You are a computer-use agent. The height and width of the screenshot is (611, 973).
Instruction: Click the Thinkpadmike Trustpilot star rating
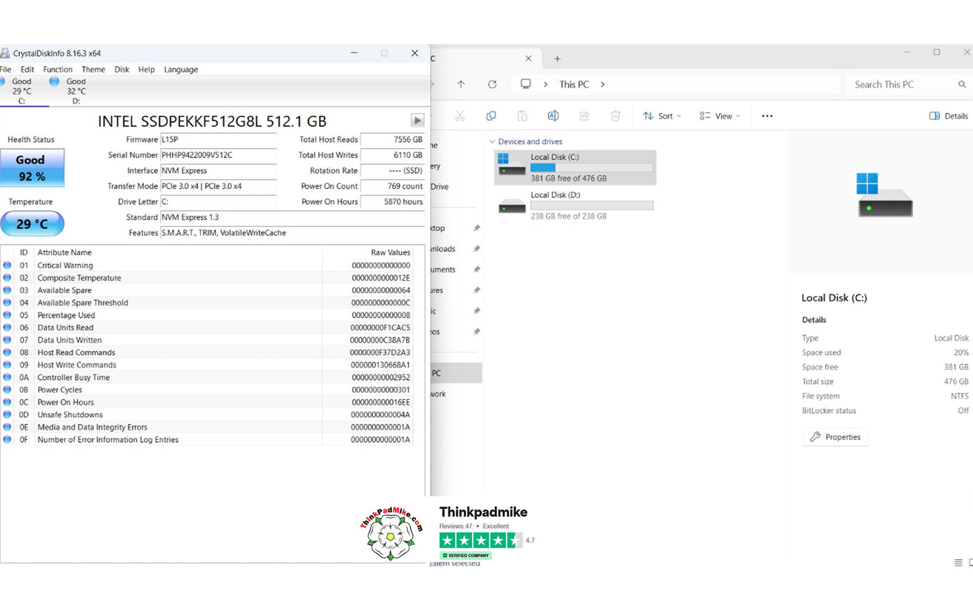[x=480, y=540]
